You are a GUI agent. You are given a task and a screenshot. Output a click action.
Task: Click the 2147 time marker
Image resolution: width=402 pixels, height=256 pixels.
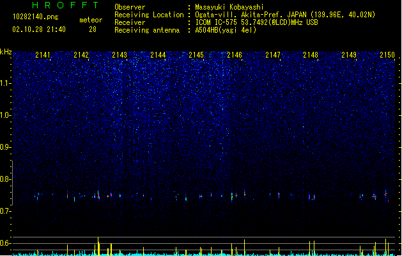point(273,55)
